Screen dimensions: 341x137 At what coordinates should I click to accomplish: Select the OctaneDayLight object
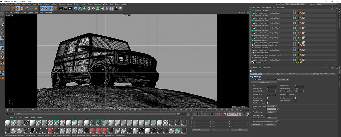click(x=259, y=62)
